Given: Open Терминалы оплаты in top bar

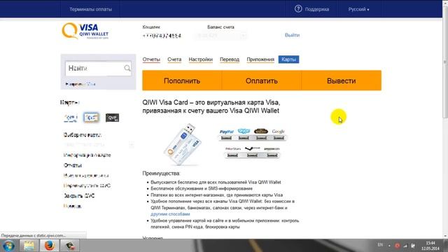Looking at the screenshot, I should tap(90, 9).
